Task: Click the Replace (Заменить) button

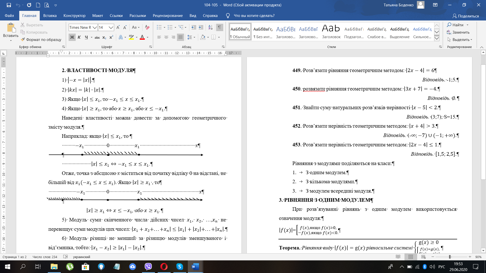Action: [458, 32]
